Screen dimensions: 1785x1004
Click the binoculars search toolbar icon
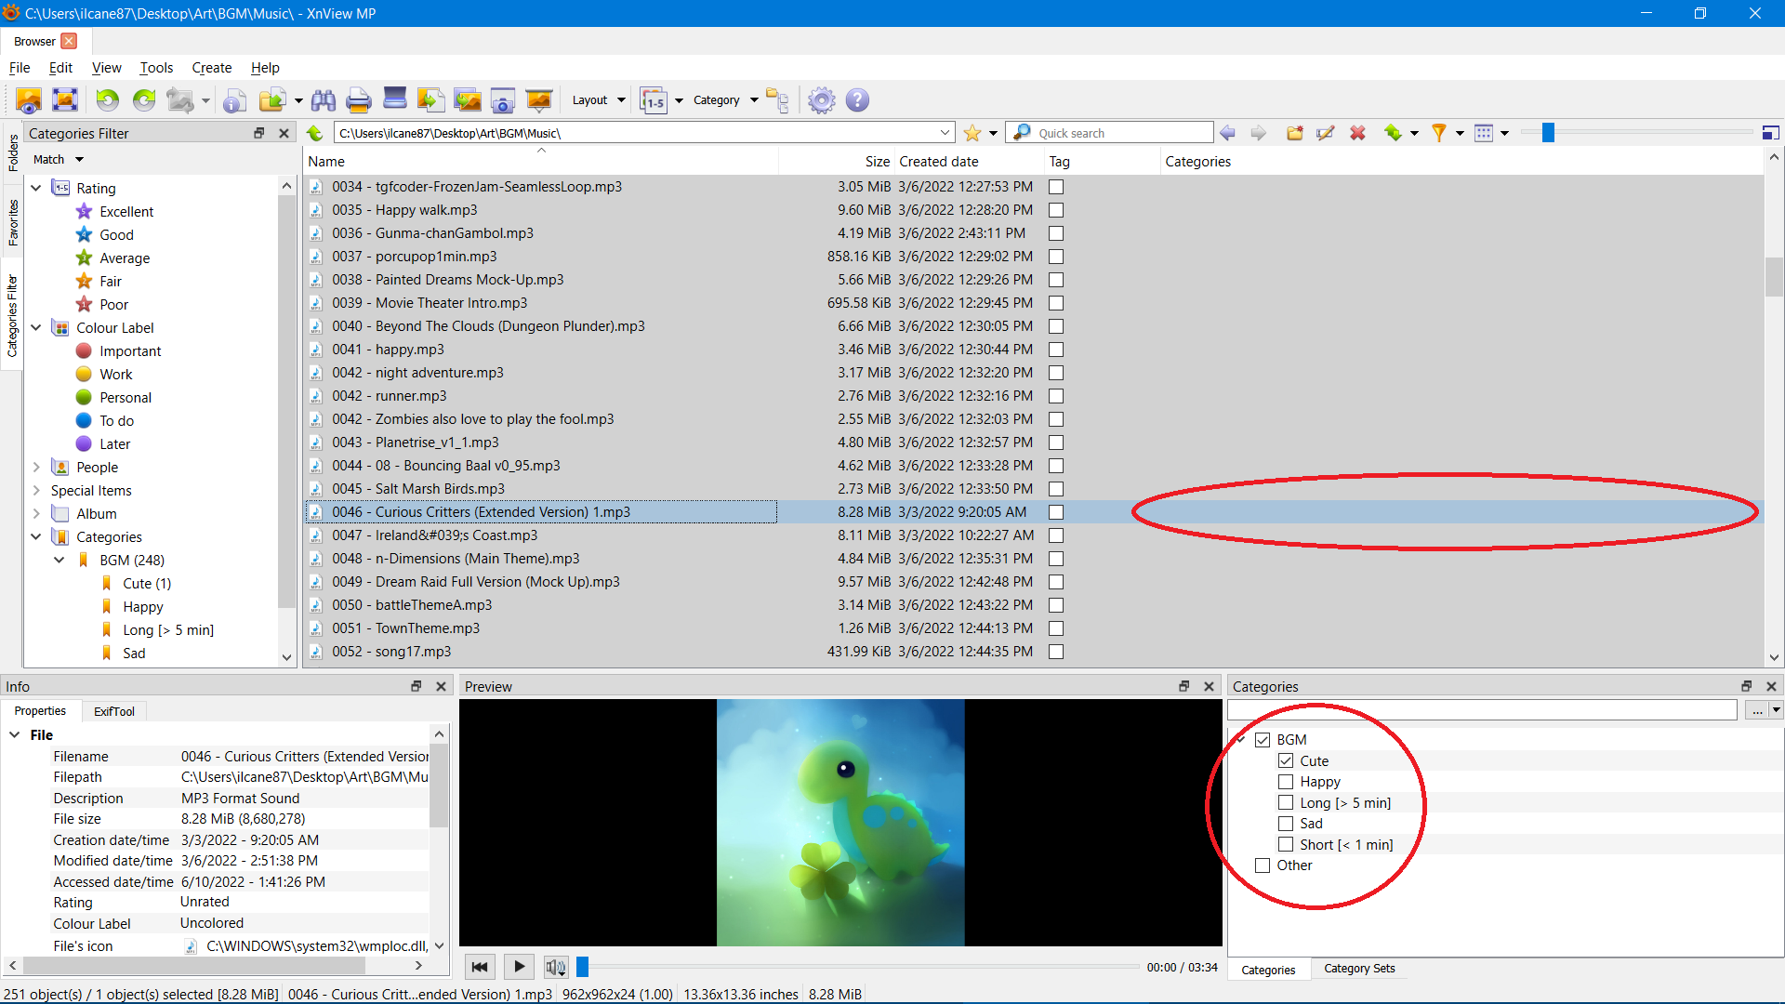point(324,100)
